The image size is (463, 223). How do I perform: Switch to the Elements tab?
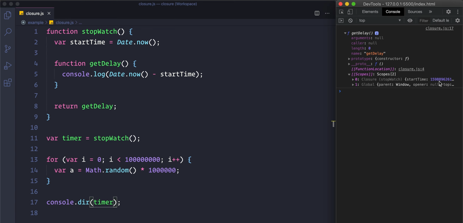[370, 12]
